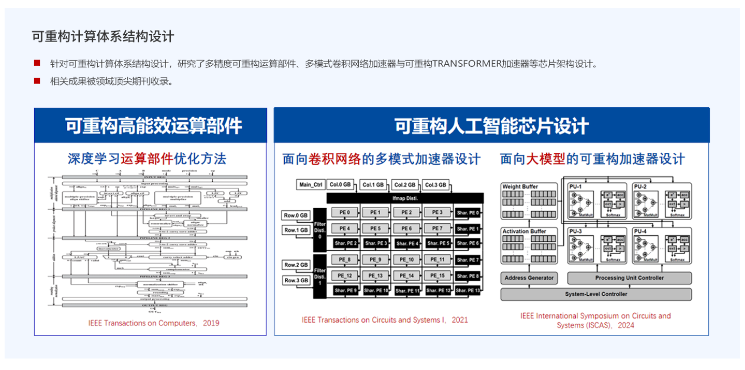The image size is (745, 370).
Task: Click the Address Generator block
Action: click(x=529, y=278)
